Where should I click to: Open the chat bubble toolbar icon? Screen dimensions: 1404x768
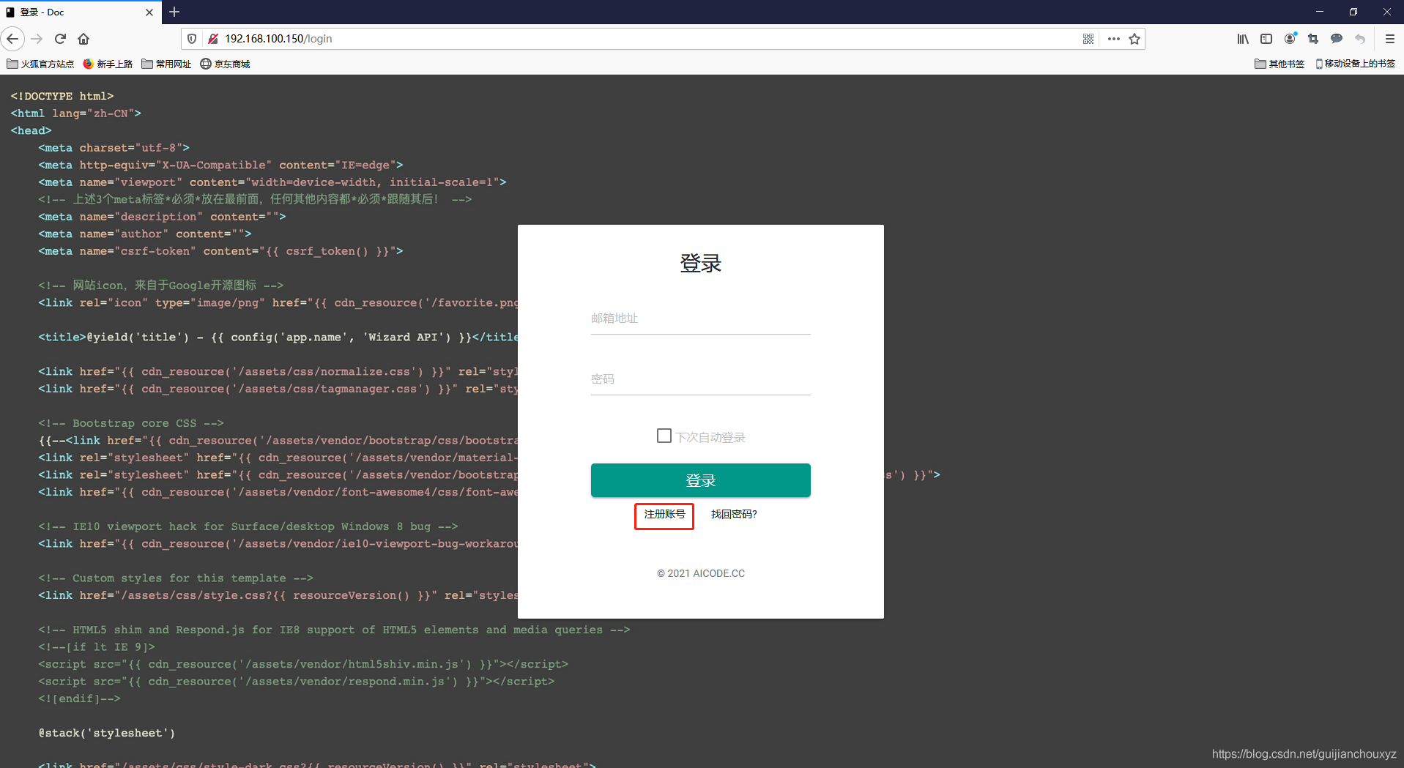tap(1337, 39)
